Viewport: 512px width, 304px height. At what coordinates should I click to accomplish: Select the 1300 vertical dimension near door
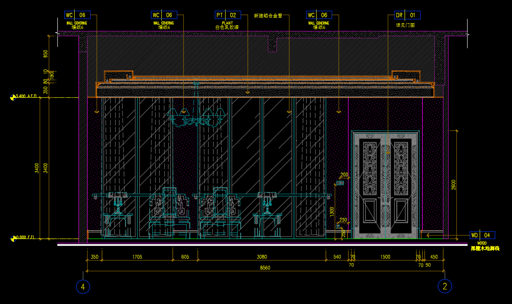(332, 211)
